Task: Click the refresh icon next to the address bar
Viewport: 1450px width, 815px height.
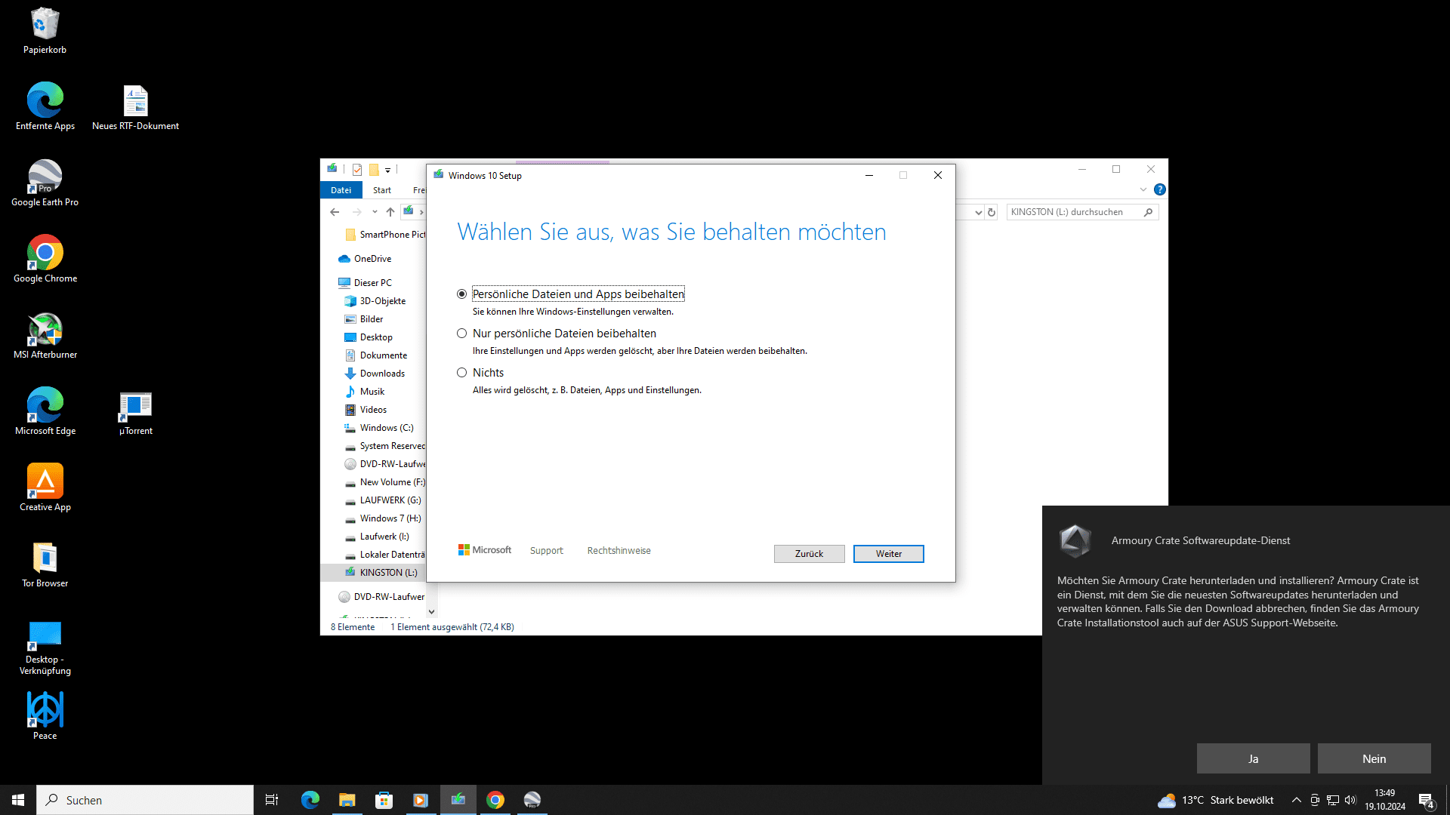Action: (x=992, y=212)
